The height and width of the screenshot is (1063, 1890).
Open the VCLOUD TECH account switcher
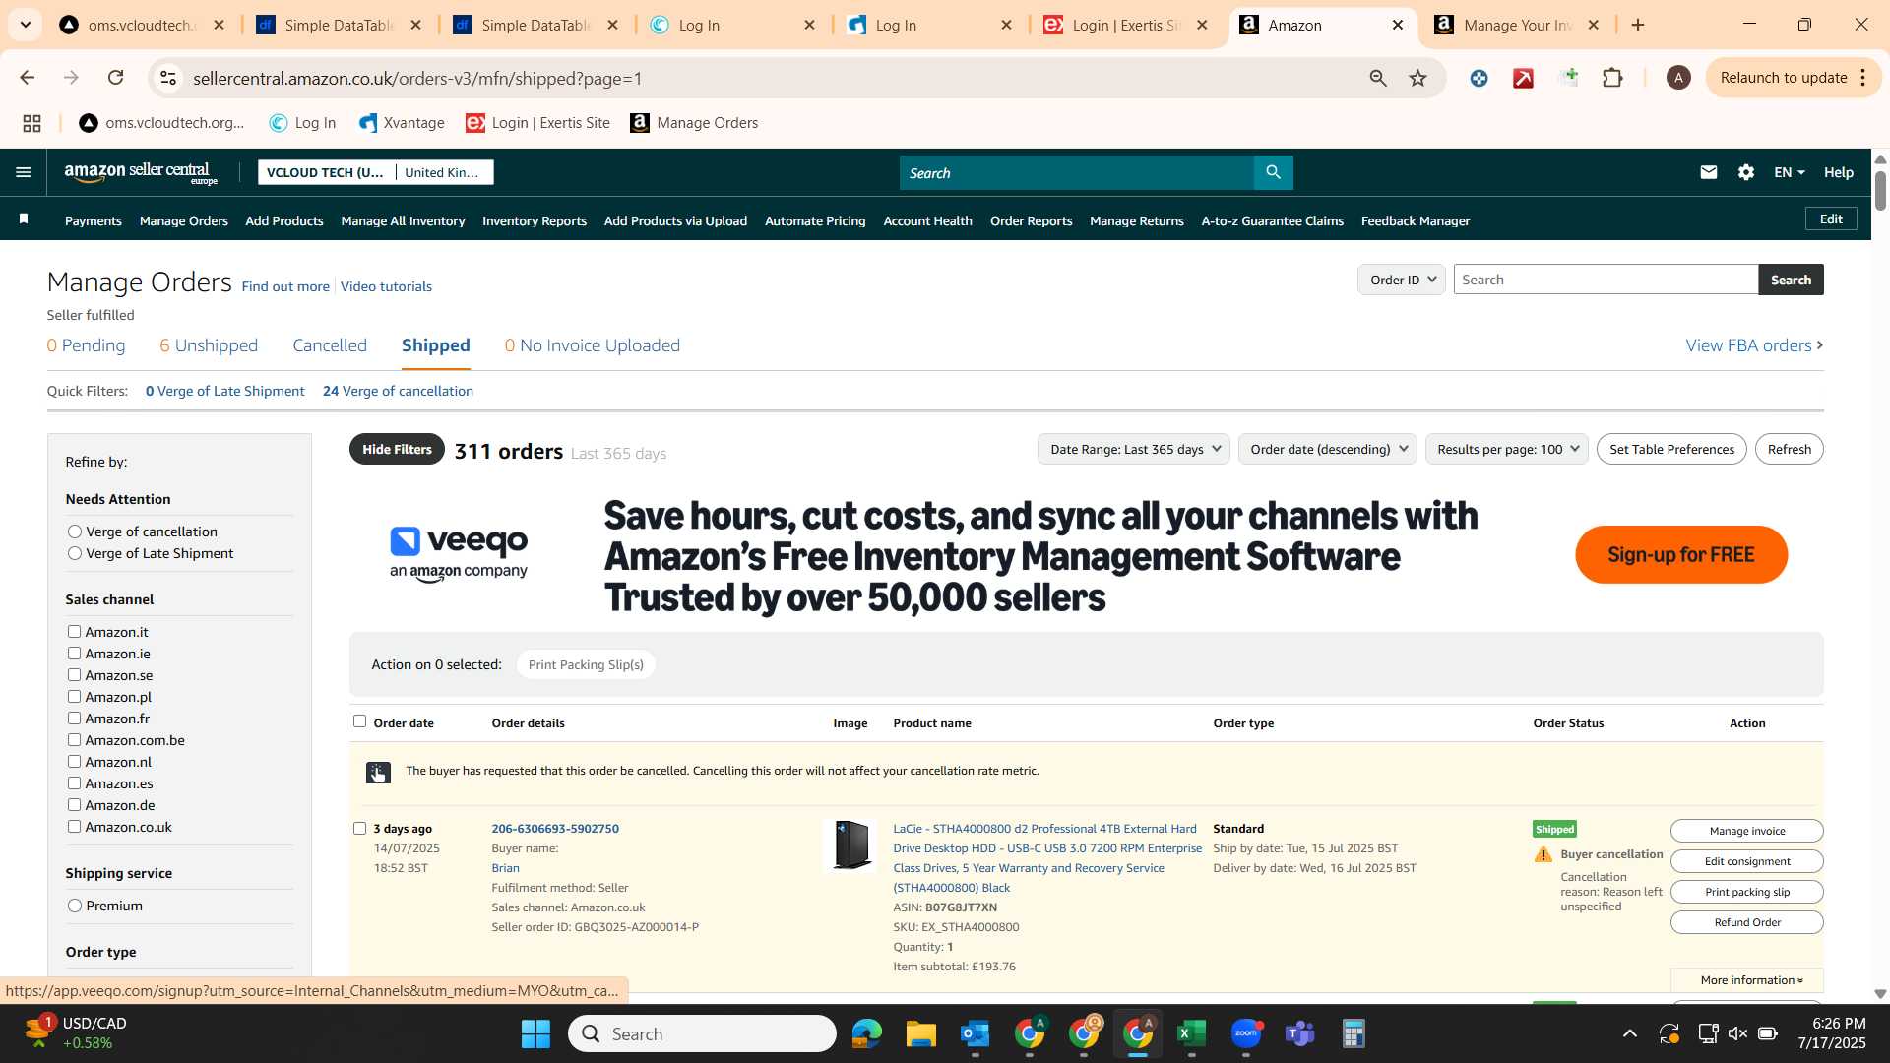tap(376, 172)
